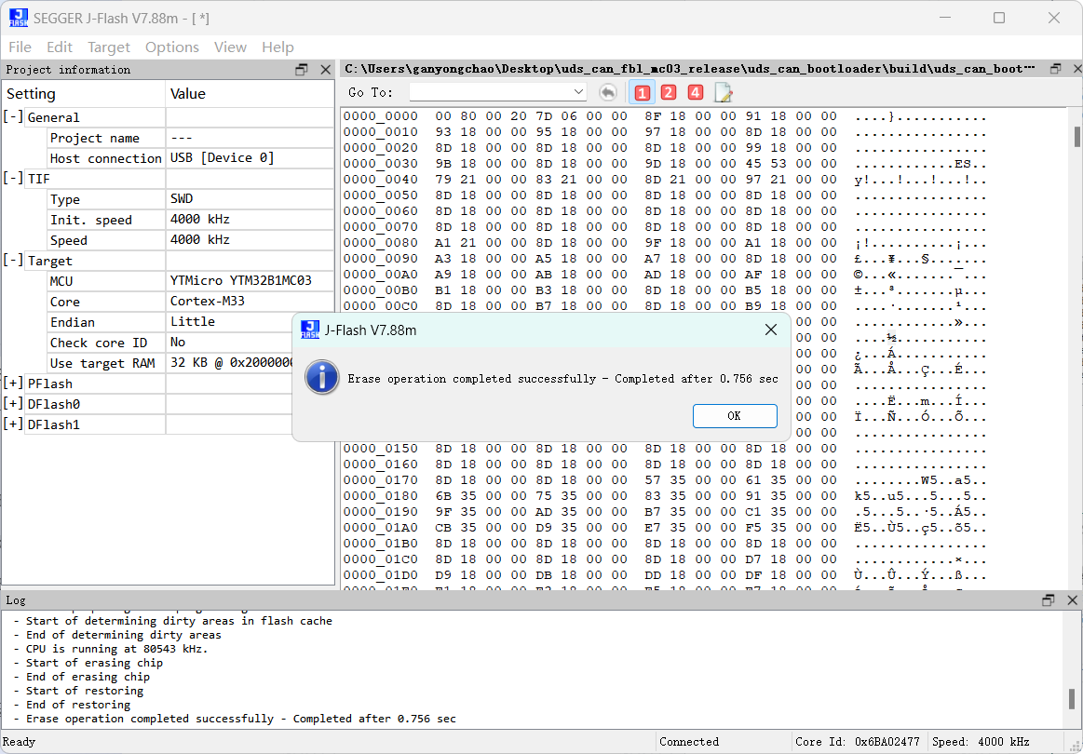Click the 'CPU is running at 80543 kHz' log line

click(111, 649)
